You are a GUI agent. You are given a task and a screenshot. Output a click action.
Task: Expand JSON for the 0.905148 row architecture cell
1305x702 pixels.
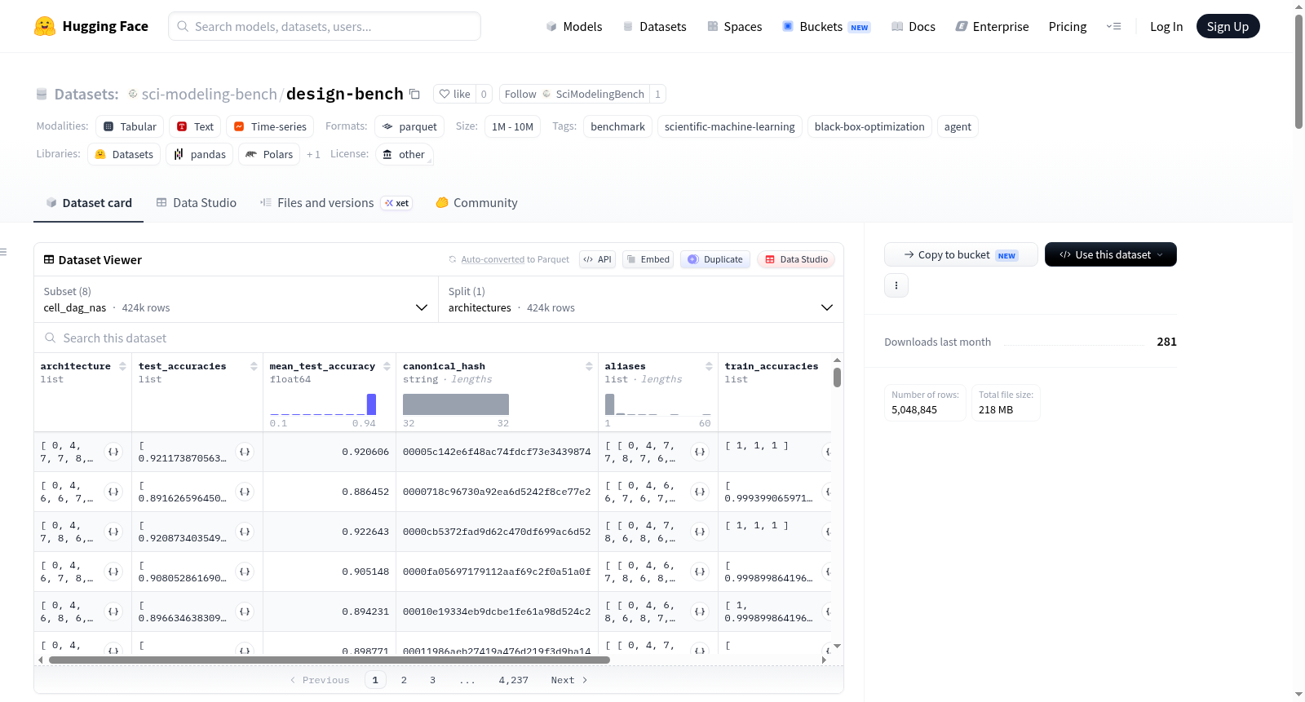(113, 572)
